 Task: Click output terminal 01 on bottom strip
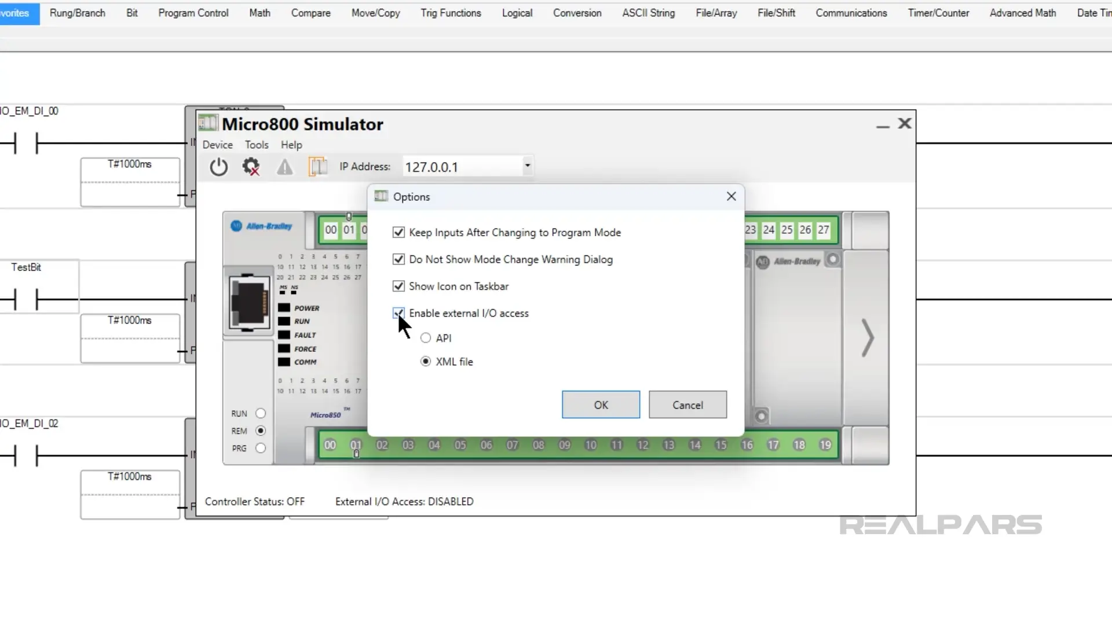tap(356, 445)
